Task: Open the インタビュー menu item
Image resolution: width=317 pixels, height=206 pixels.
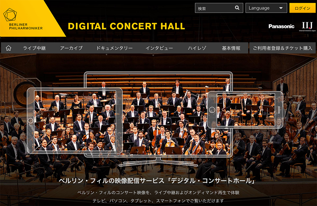Action: click(159, 48)
